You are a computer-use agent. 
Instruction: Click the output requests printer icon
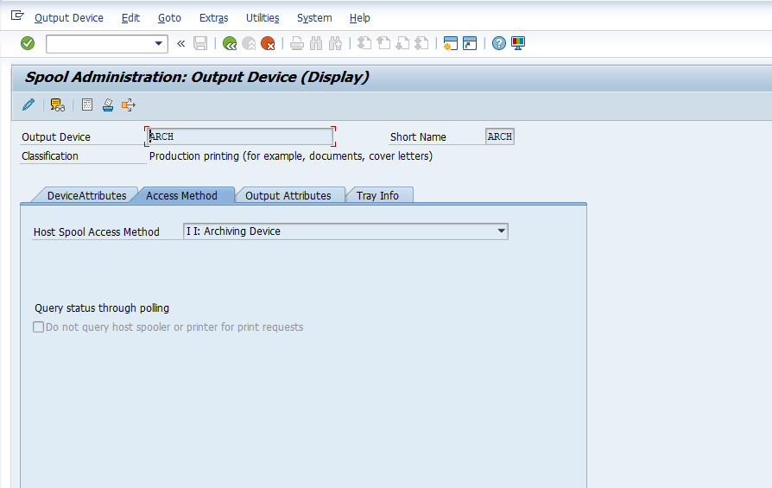coord(108,105)
